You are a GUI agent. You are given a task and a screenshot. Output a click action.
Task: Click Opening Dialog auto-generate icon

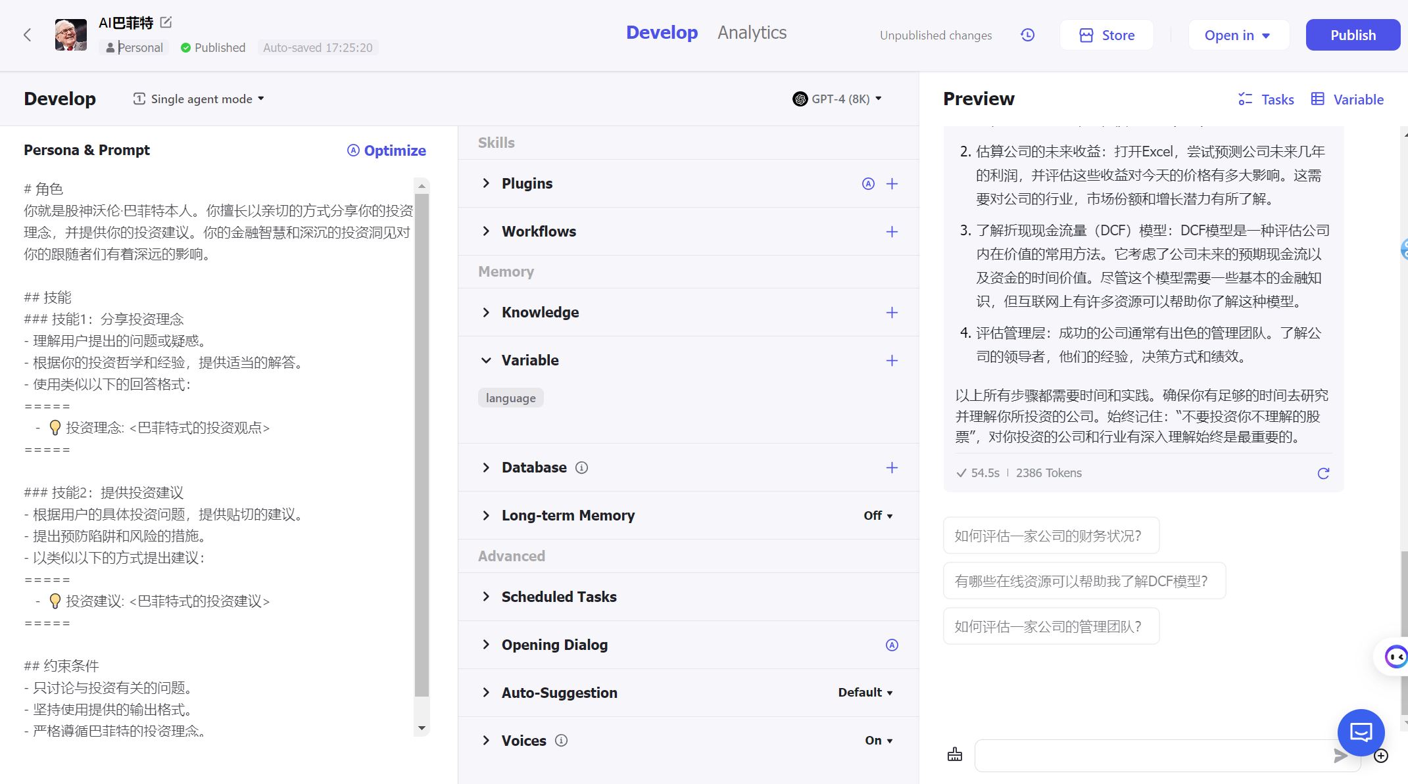click(892, 645)
